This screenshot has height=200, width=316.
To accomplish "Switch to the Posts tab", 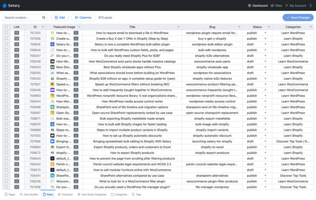I will click(48, 195).
